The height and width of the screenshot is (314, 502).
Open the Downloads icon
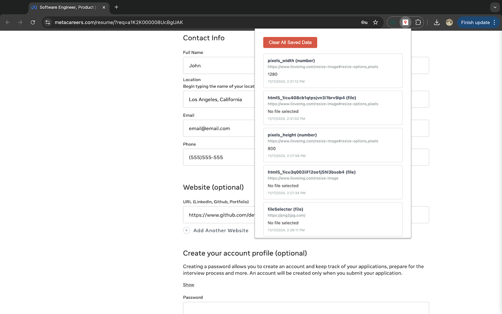click(437, 22)
